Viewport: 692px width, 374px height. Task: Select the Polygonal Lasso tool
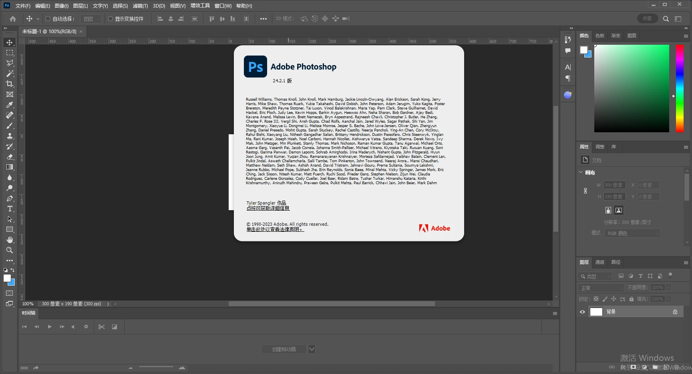(x=10, y=63)
